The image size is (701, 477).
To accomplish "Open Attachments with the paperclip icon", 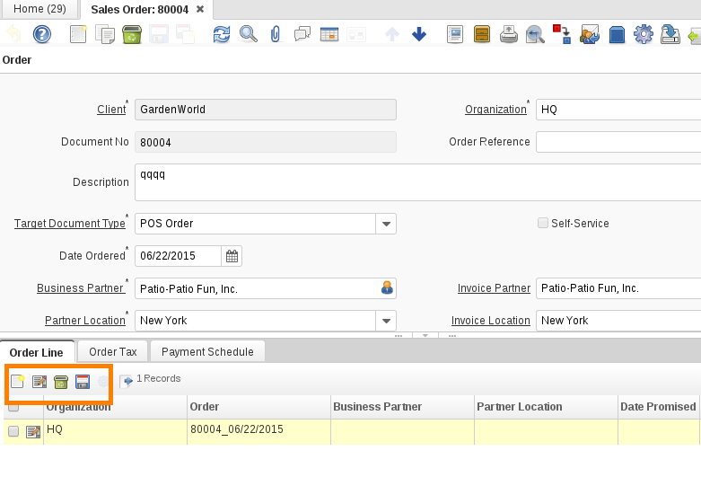I will 276,34.
